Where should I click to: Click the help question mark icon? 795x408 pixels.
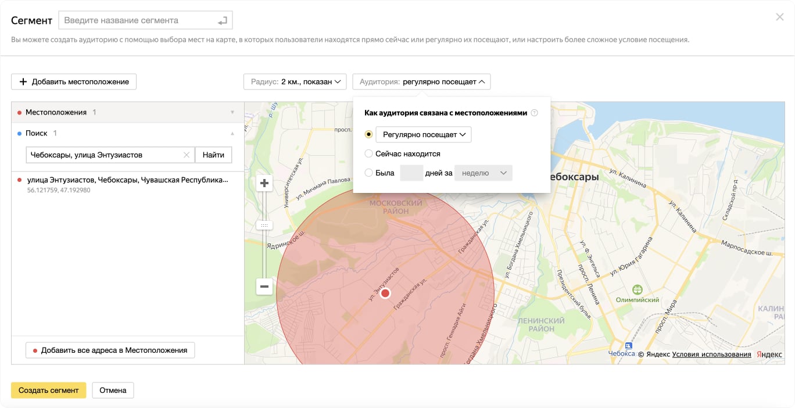click(x=535, y=113)
